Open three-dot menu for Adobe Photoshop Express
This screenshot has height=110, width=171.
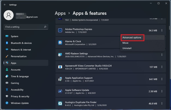pos(162,30)
